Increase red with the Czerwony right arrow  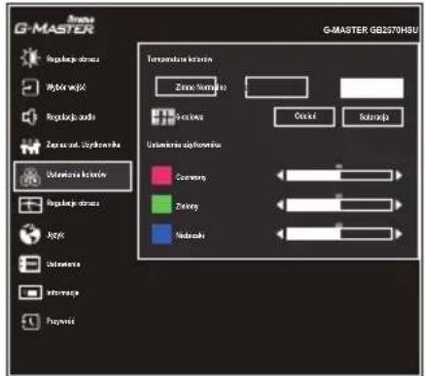coord(399,176)
